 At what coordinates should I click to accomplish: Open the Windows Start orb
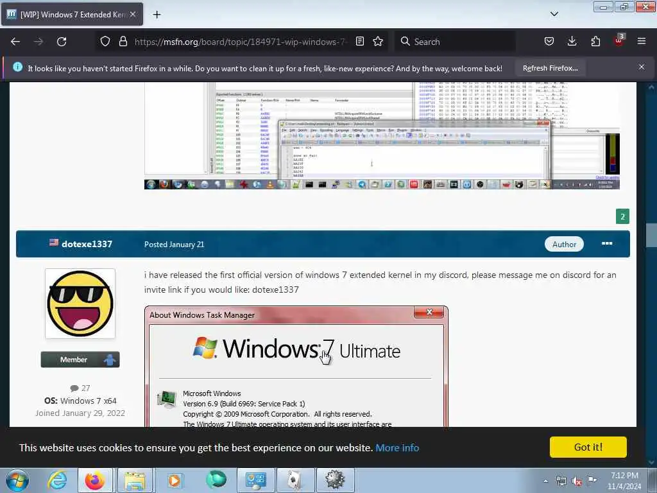[x=17, y=480]
